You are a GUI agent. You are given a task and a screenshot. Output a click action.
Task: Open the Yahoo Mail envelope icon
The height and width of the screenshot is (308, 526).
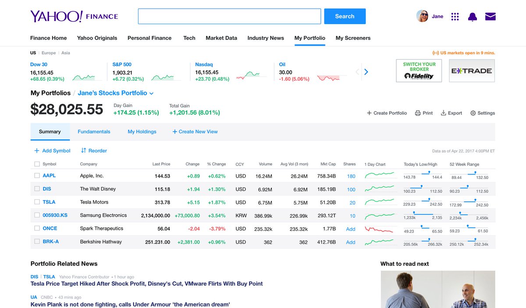coord(490,17)
